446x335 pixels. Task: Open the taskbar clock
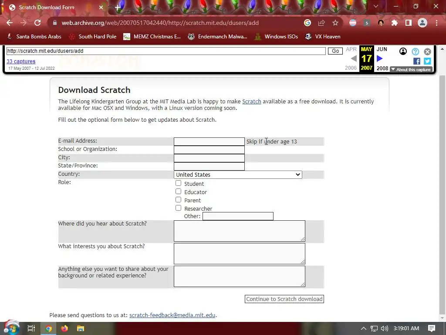tap(406, 328)
